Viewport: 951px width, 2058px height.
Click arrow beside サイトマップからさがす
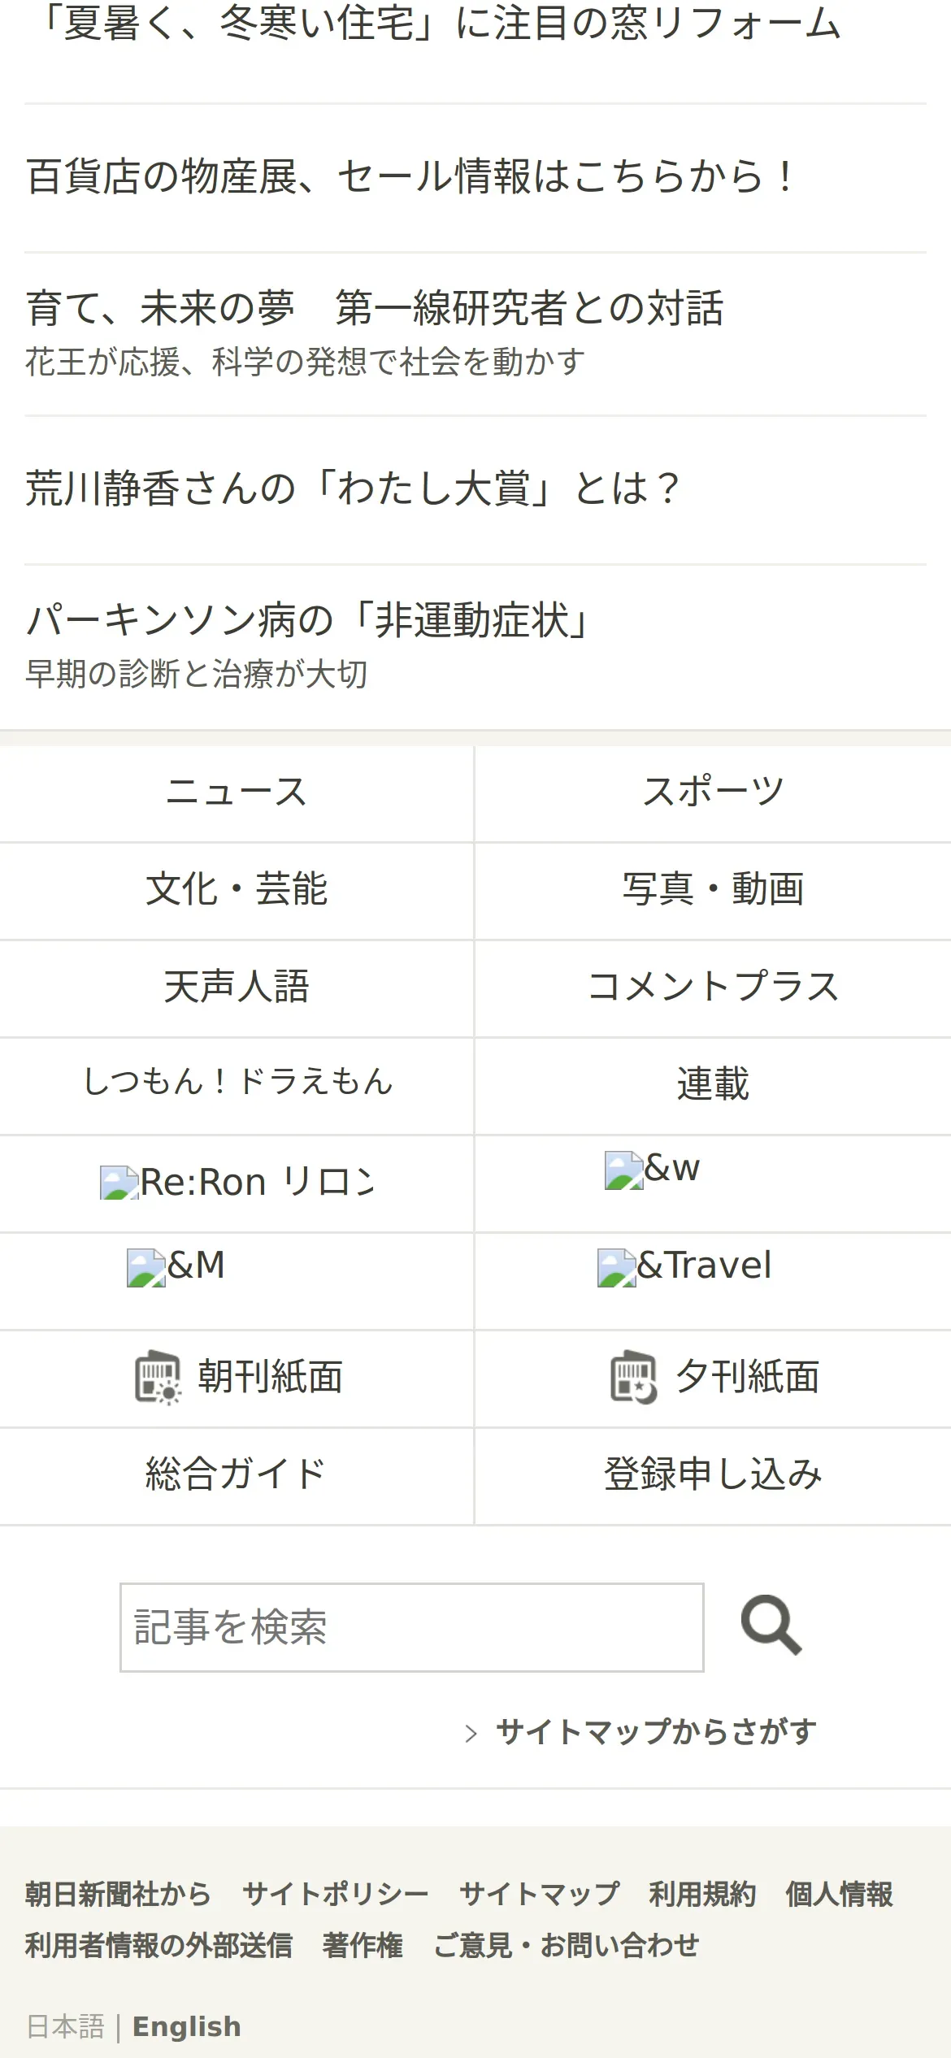(x=471, y=1734)
